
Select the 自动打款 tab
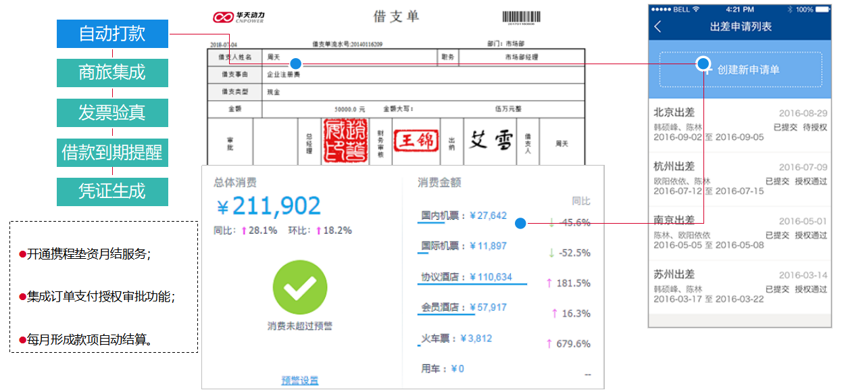pyautogui.click(x=112, y=34)
